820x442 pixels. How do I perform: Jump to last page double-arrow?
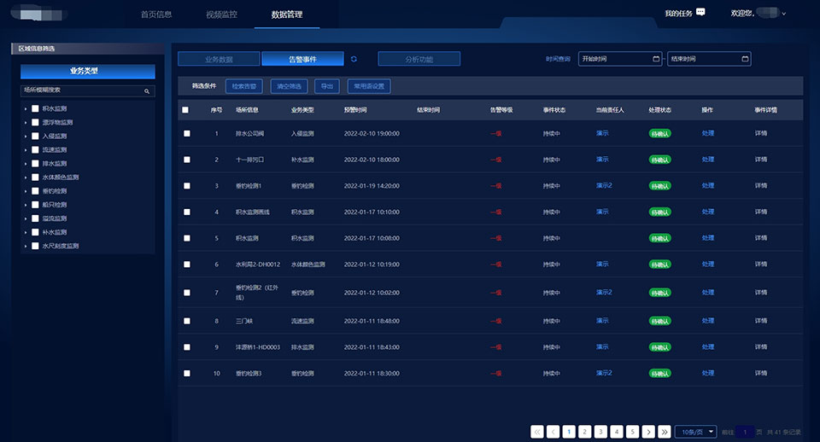pos(664,432)
